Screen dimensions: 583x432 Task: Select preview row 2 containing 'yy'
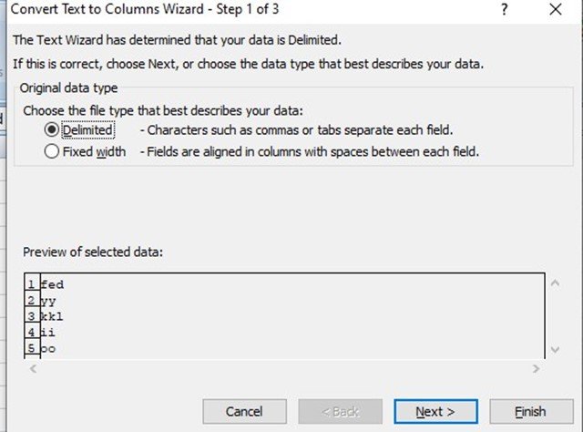click(x=284, y=301)
